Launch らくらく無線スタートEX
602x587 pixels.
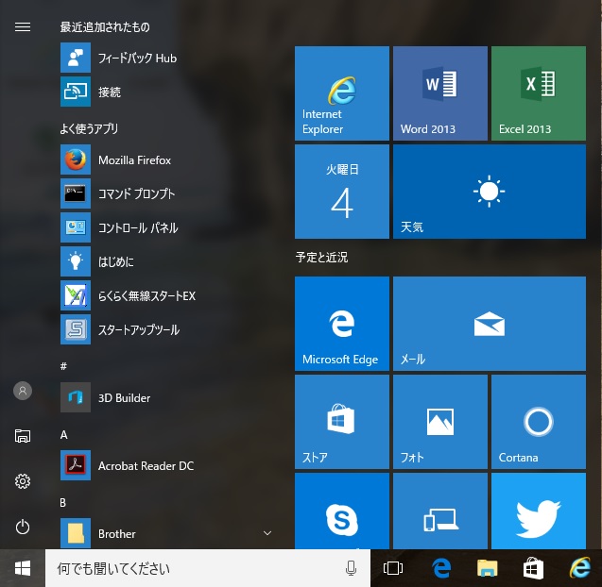point(167,295)
